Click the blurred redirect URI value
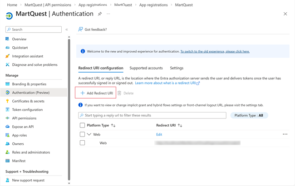This screenshot has width=295, height=186. pyautogui.click(x=197, y=143)
